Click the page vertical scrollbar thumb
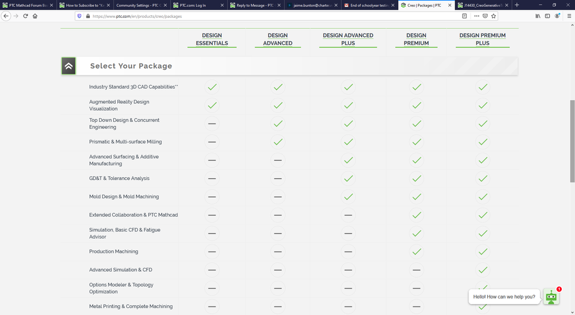 point(572,141)
